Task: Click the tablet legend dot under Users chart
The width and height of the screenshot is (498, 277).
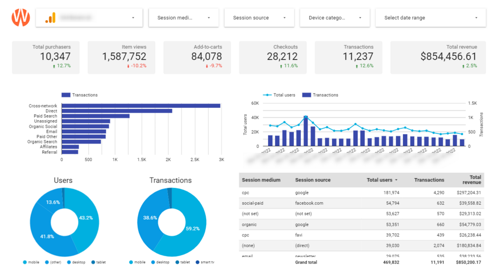Action: point(93,262)
